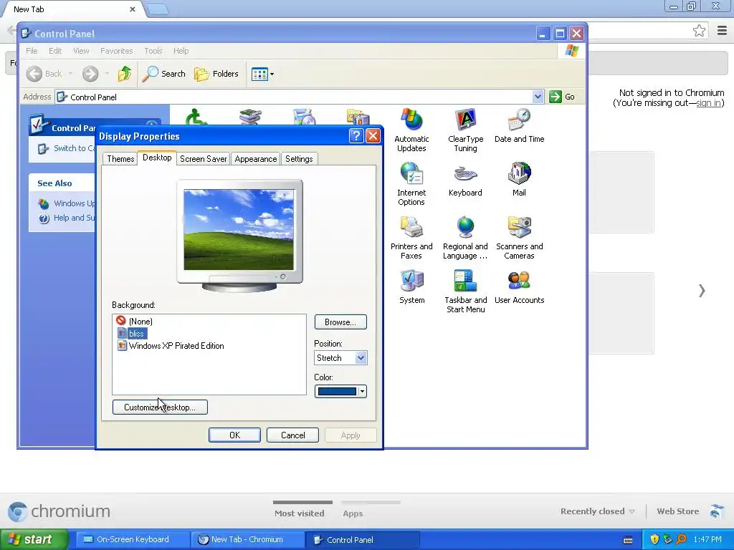Open Mail control panel icon

(x=519, y=179)
